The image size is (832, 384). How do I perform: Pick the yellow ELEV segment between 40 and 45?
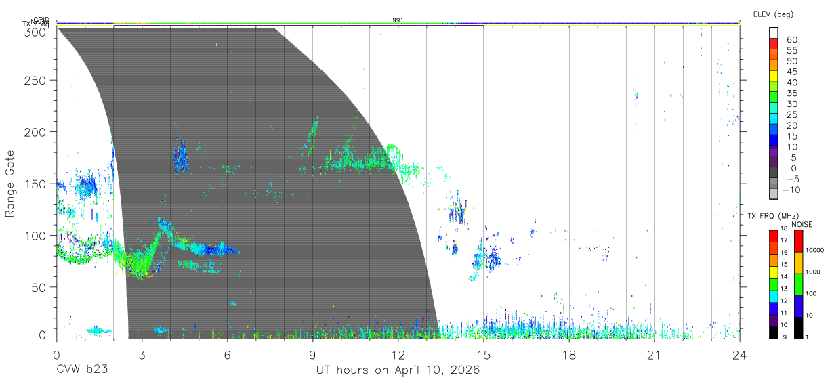click(774, 77)
